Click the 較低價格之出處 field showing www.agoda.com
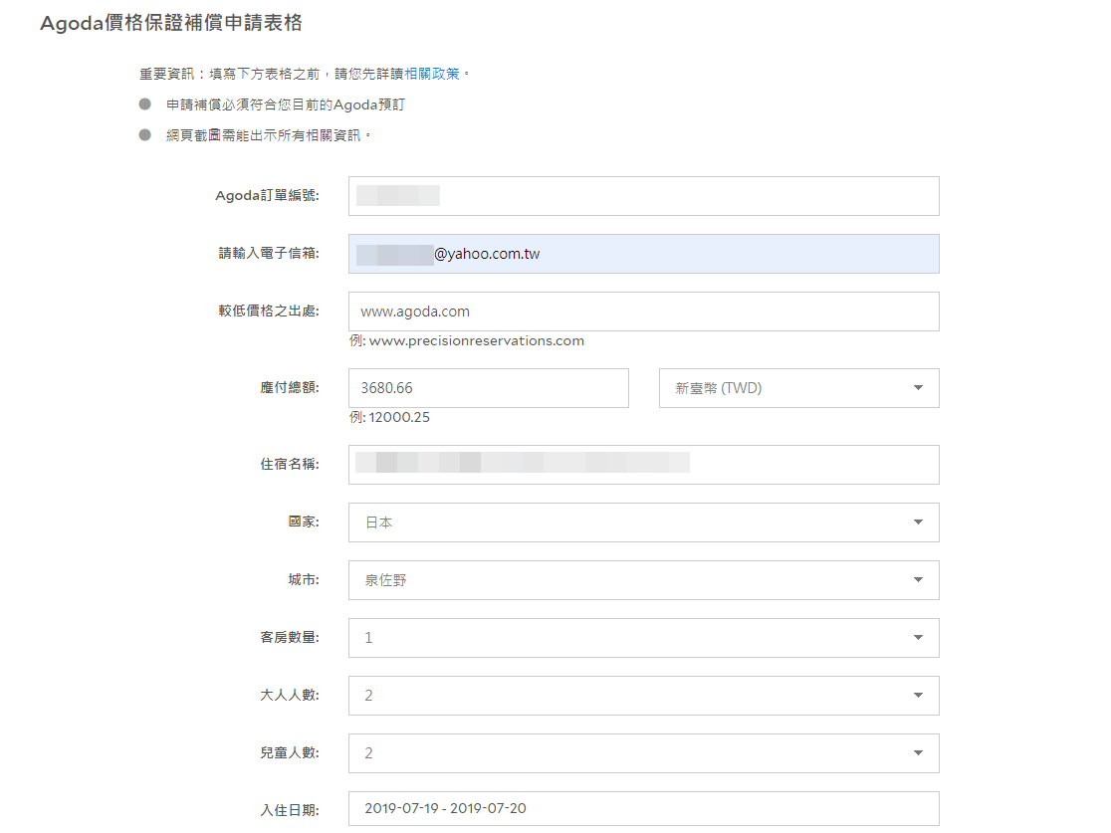Image resolution: width=1111 pixels, height=833 pixels. [643, 312]
